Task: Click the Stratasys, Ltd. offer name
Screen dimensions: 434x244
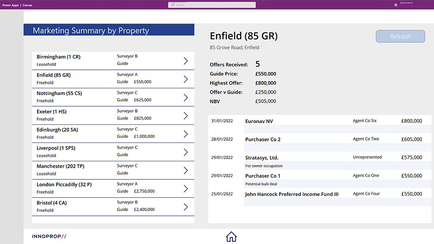Action: click(262, 157)
